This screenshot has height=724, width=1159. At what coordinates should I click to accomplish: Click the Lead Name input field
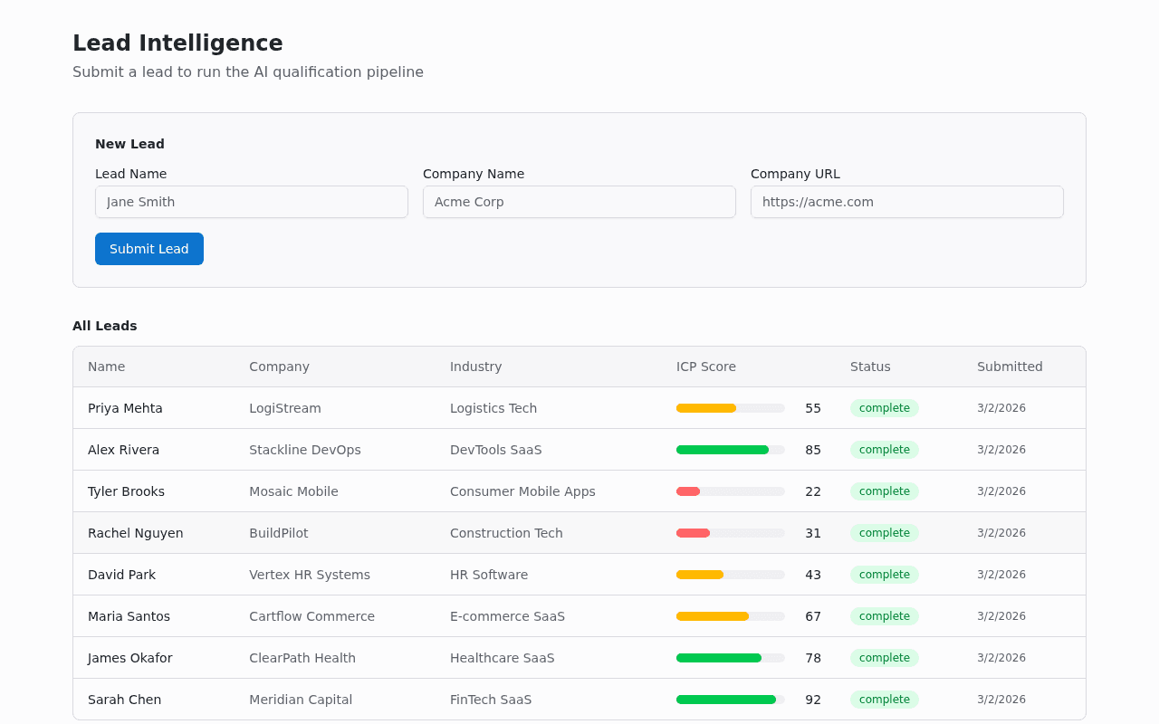(251, 202)
